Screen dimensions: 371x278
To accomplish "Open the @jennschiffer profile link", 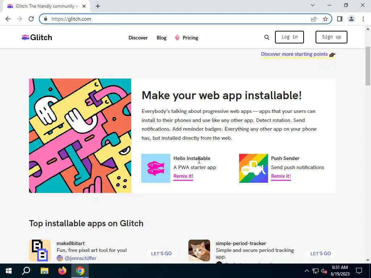I will (x=80, y=258).
